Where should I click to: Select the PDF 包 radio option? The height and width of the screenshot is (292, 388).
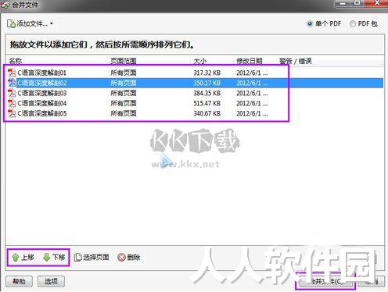point(353,24)
